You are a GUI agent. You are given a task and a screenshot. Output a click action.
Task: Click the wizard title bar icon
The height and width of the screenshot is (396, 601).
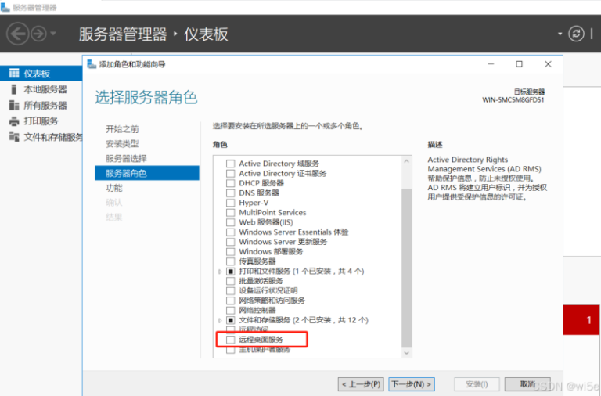coord(92,64)
